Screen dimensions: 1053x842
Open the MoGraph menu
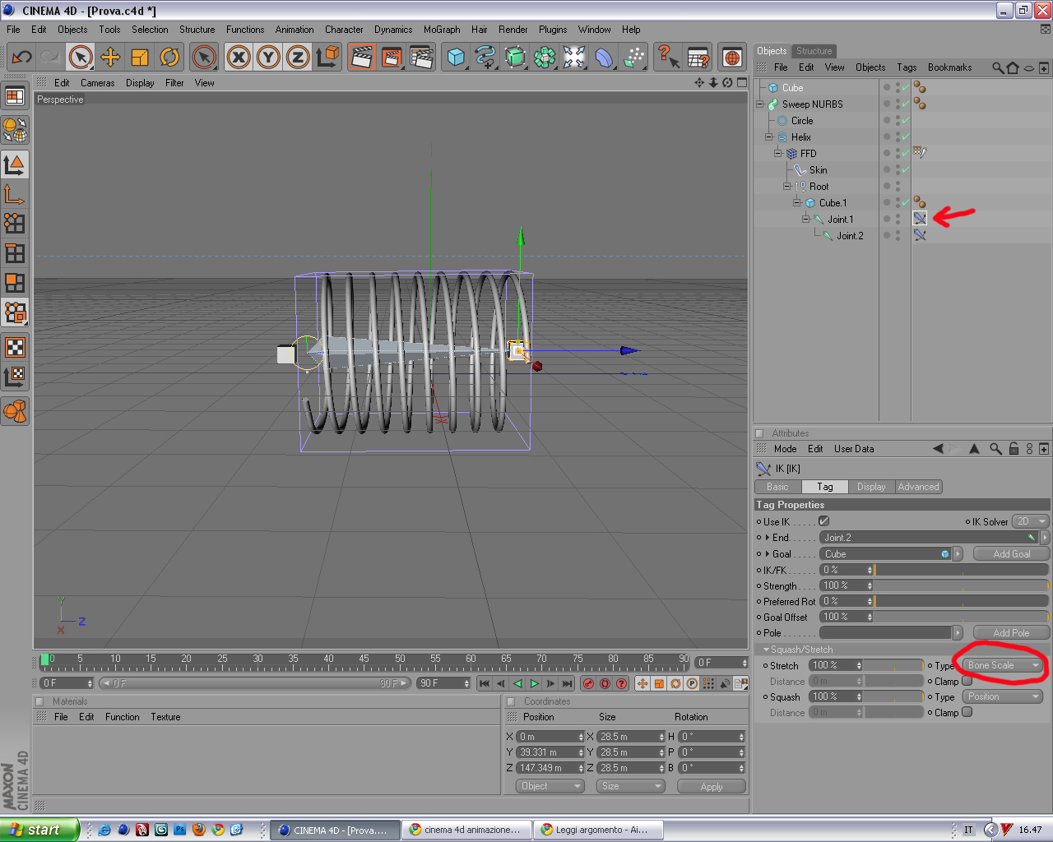442,30
